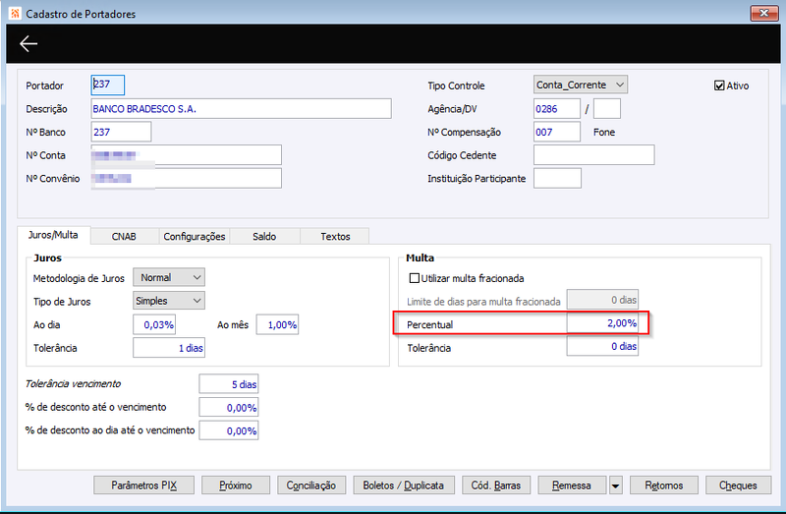Click the Remessa button
The height and width of the screenshot is (514, 786).
572,485
